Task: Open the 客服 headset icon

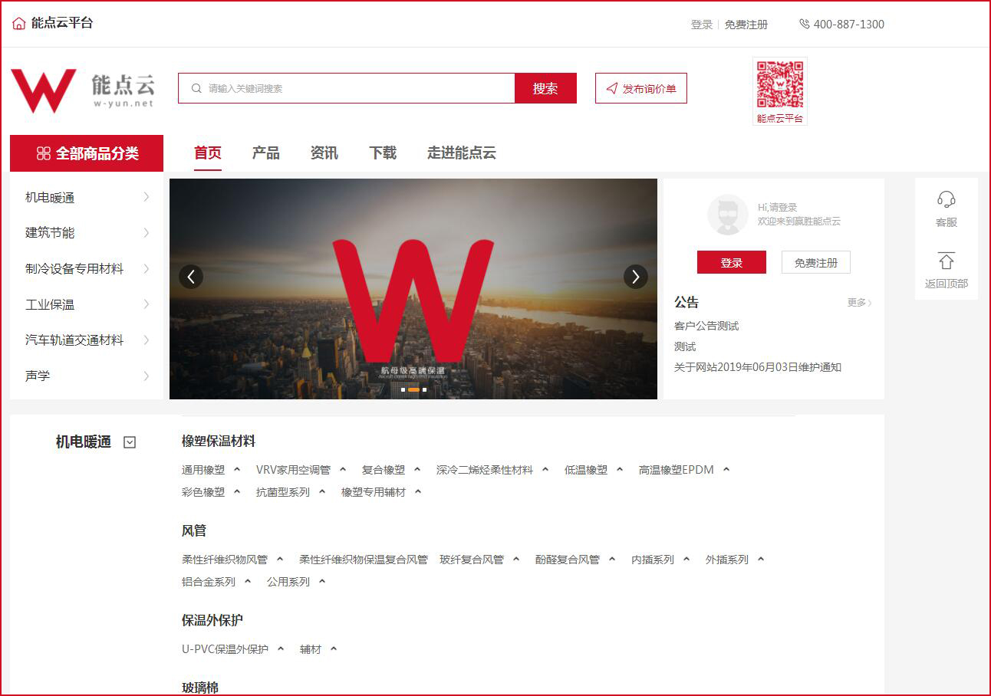Action: pyautogui.click(x=946, y=200)
